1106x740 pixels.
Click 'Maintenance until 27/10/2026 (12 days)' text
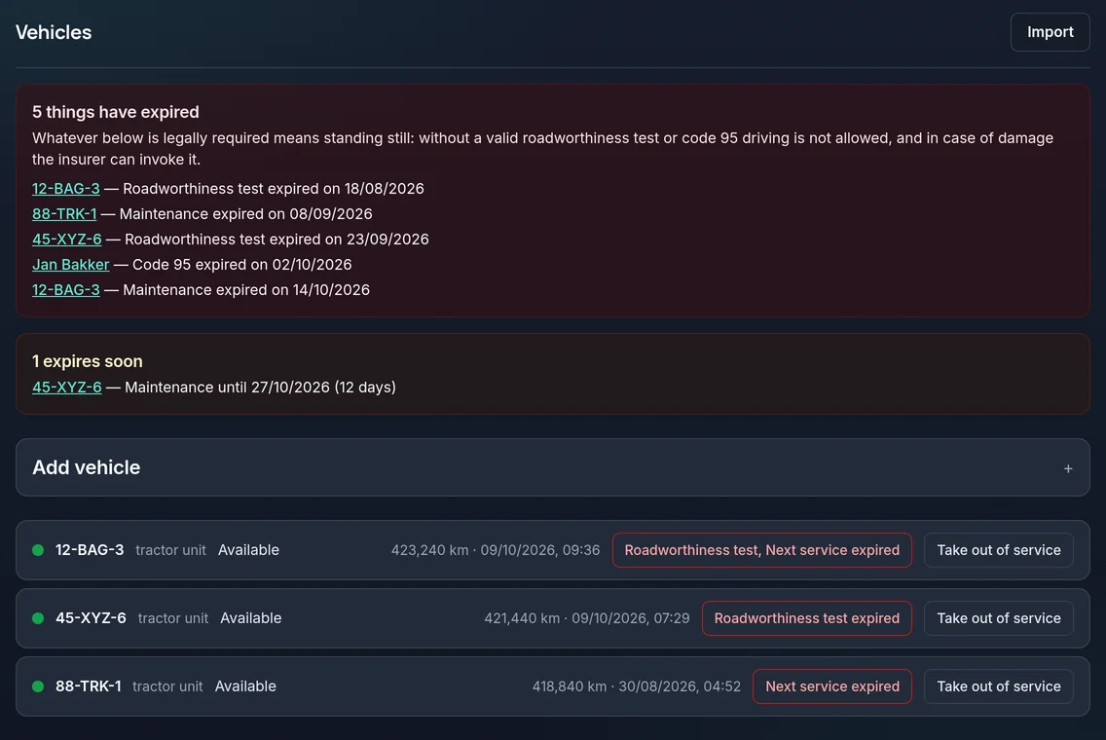point(260,388)
